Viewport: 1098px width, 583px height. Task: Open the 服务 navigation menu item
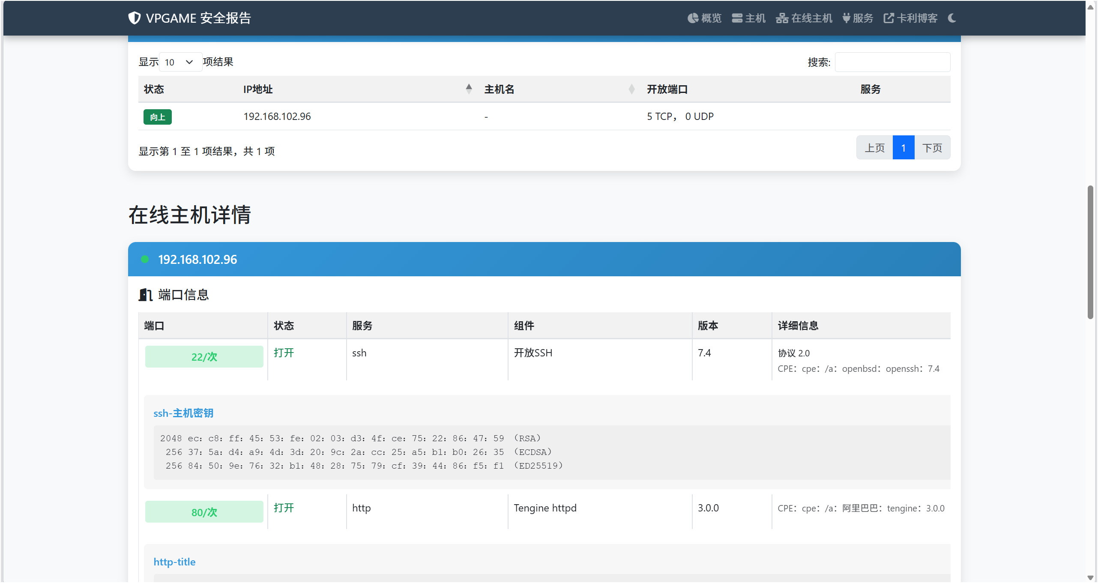(x=862, y=18)
